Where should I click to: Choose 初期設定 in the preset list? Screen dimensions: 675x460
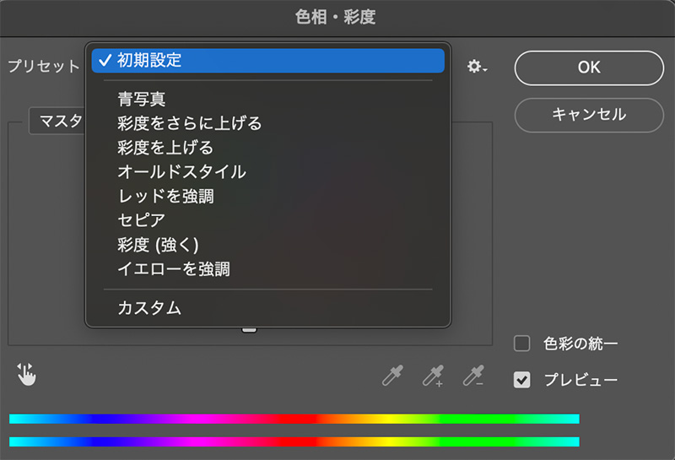coord(267,60)
